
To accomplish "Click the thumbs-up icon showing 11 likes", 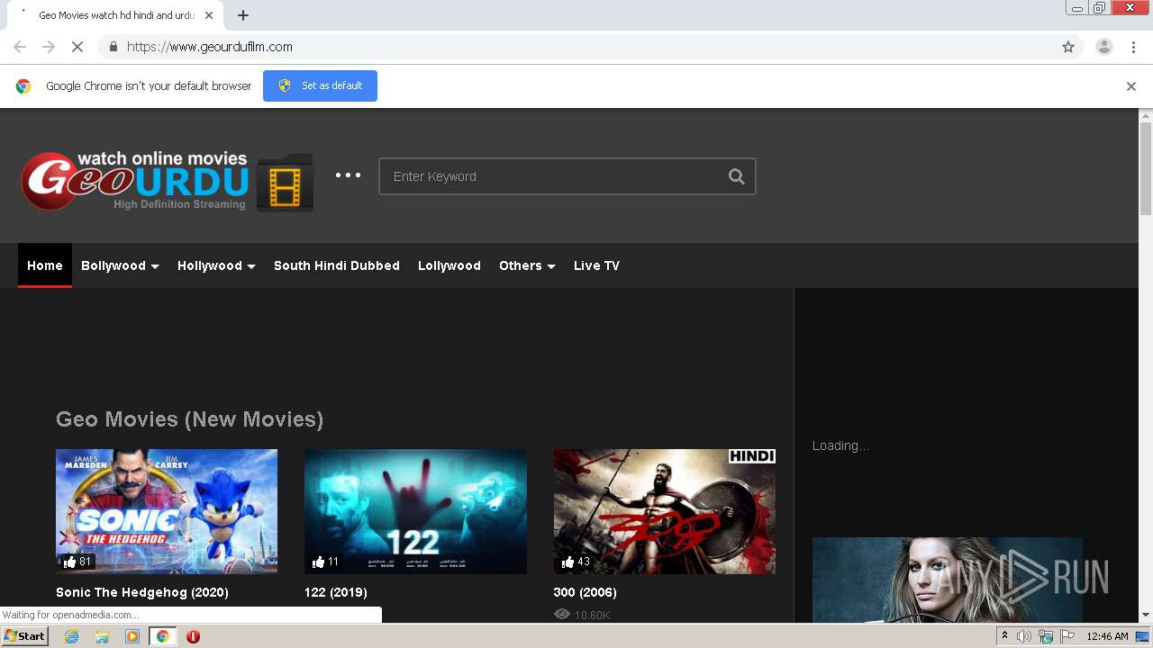I will pyautogui.click(x=318, y=562).
